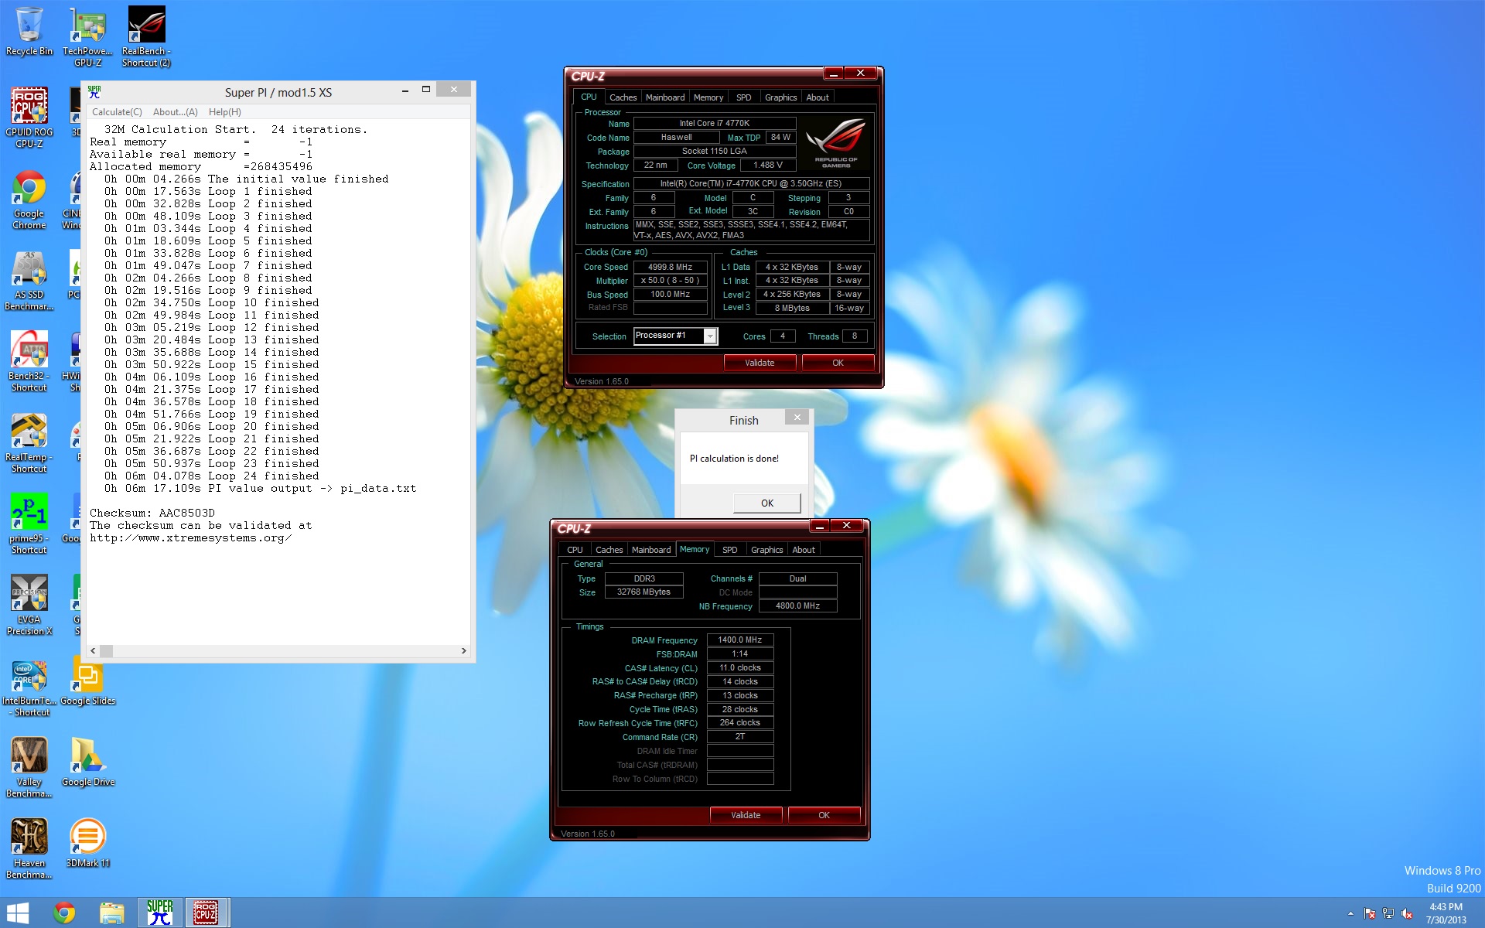
Task: Open Valley Benchmark desktop icon
Action: click(x=29, y=767)
